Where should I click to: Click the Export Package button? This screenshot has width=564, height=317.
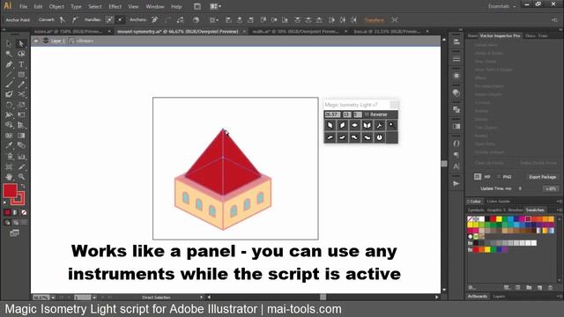543,177
